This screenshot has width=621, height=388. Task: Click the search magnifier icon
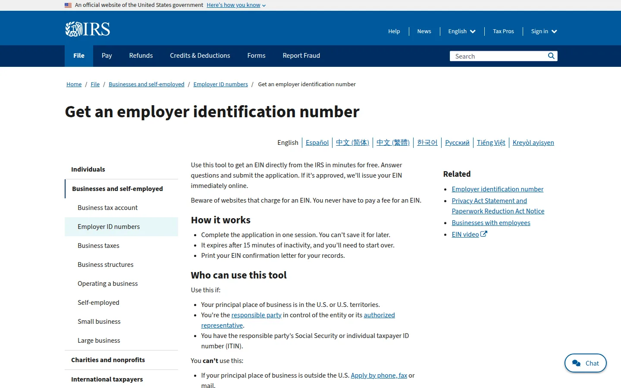pyautogui.click(x=551, y=56)
